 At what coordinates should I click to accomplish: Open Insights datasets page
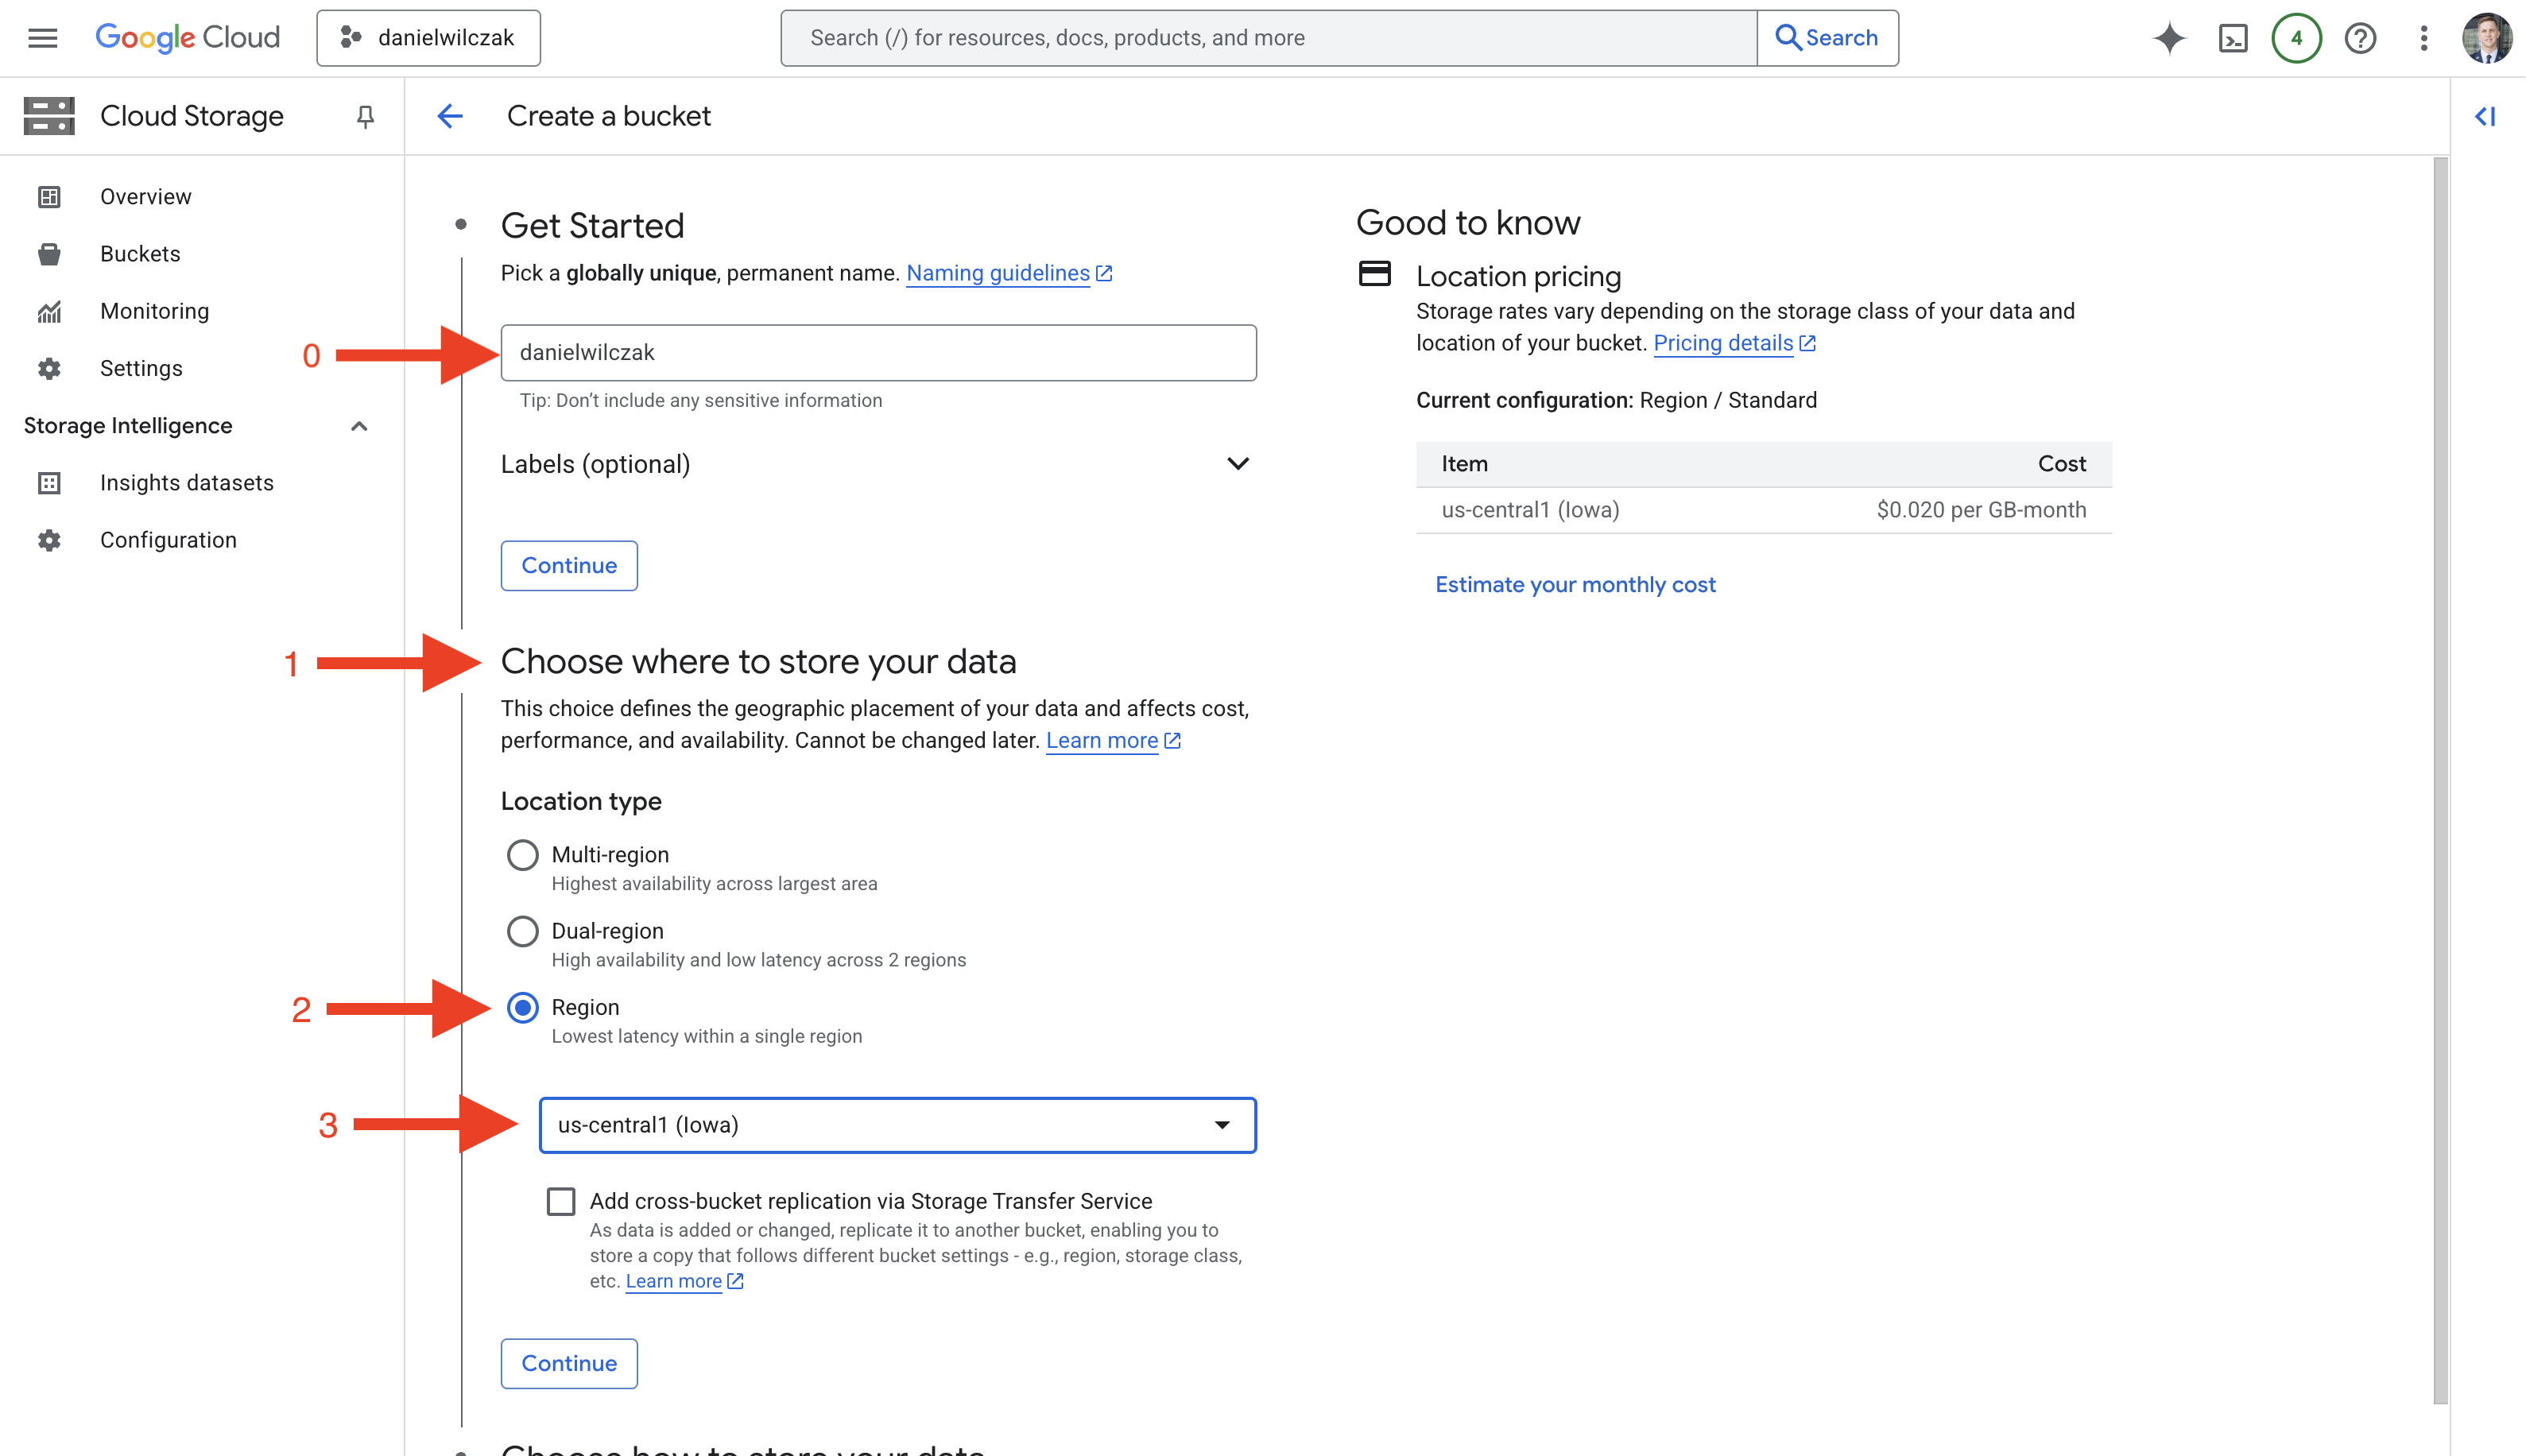point(187,483)
